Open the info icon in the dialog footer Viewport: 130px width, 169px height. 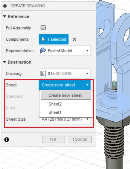[7, 140]
